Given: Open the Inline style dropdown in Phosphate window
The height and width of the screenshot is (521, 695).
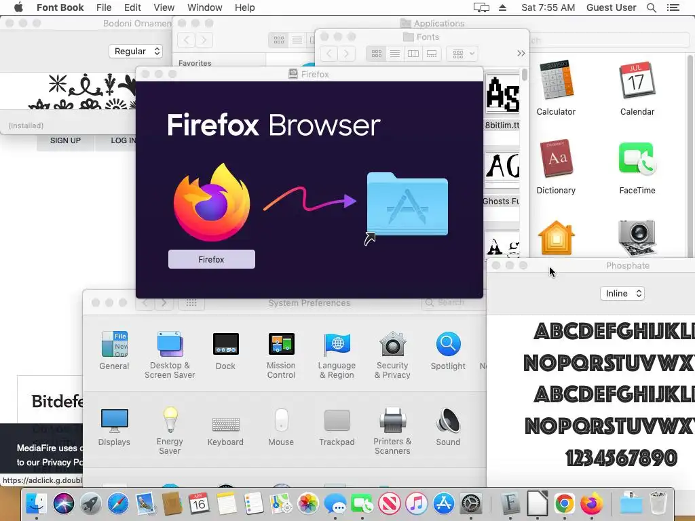Looking at the screenshot, I should pyautogui.click(x=622, y=293).
